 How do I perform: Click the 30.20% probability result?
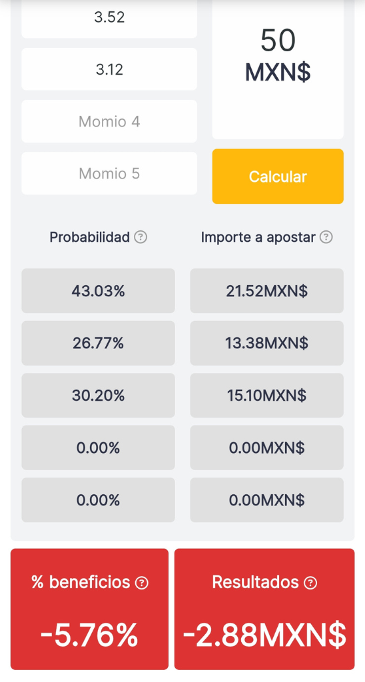(99, 396)
